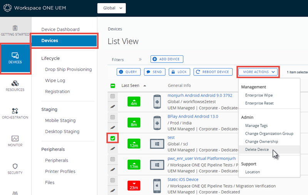Image resolution: width=308 pixels, height=195 pixels.
Task: Click the green 4m last seen badge
Action: pyautogui.click(x=134, y=102)
